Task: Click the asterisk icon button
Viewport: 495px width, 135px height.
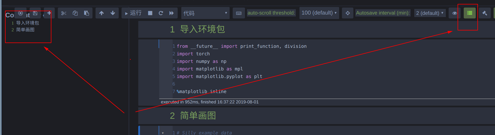Action: 20,13
